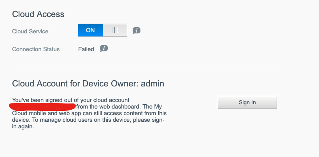Click the final "in again." text line
The height and width of the screenshot is (157, 319).
pyautogui.click(x=23, y=126)
